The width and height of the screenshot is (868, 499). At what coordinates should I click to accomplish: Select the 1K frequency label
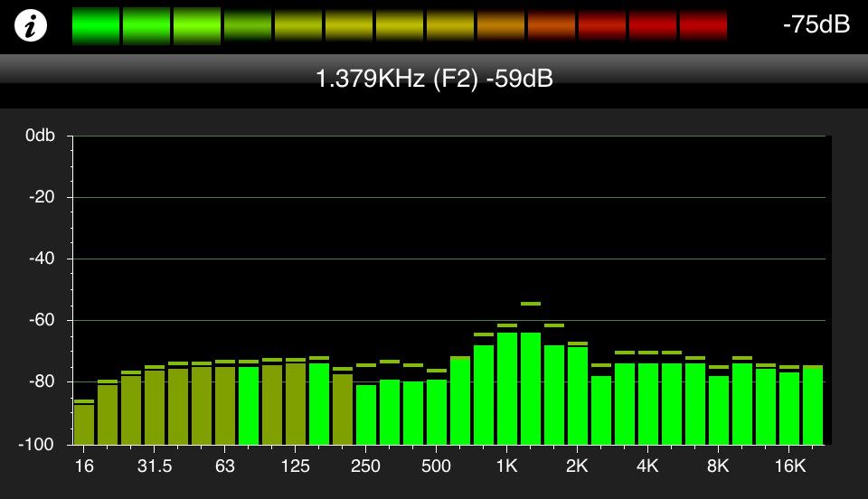506,466
